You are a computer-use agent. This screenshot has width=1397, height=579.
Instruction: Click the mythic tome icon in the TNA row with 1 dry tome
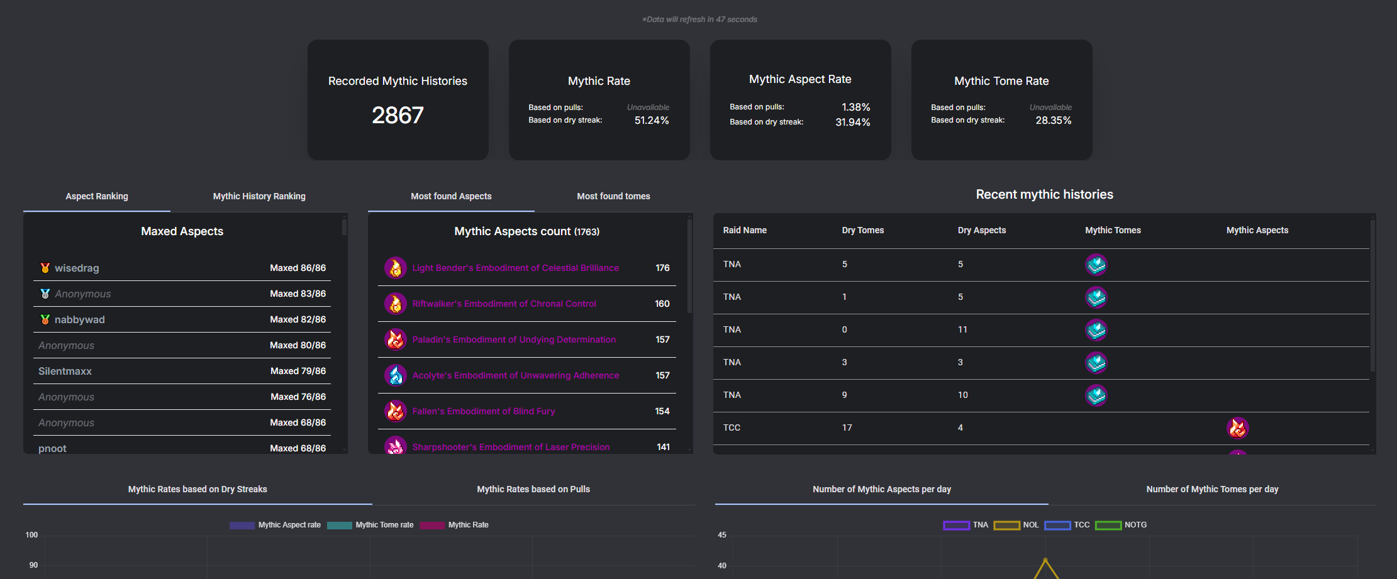point(1096,297)
